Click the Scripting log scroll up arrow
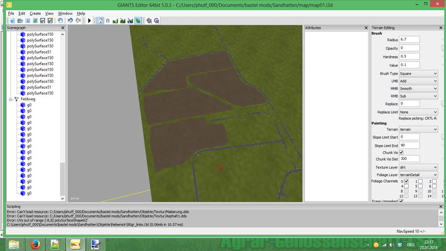 coord(441,213)
